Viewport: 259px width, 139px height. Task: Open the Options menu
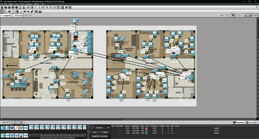[x=11, y=4]
